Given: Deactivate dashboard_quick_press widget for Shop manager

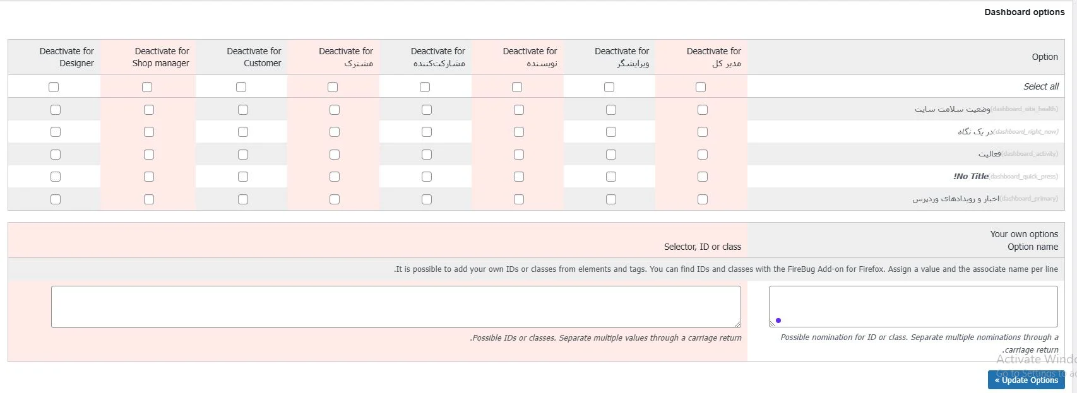Looking at the screenshot, I should (x=148, y=177).
